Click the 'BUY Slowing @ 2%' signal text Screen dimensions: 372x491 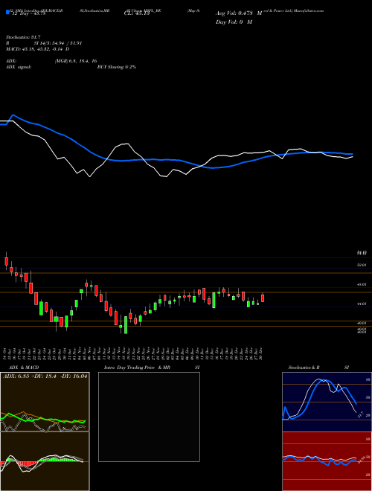tap(117, 67)
